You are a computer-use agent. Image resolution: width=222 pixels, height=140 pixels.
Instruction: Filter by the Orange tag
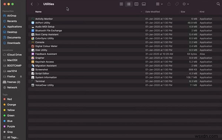point(11,104)
